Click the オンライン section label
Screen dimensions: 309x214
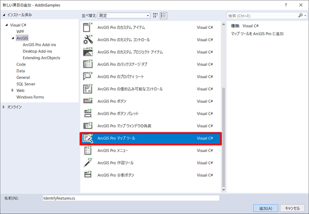pos(14,107)
